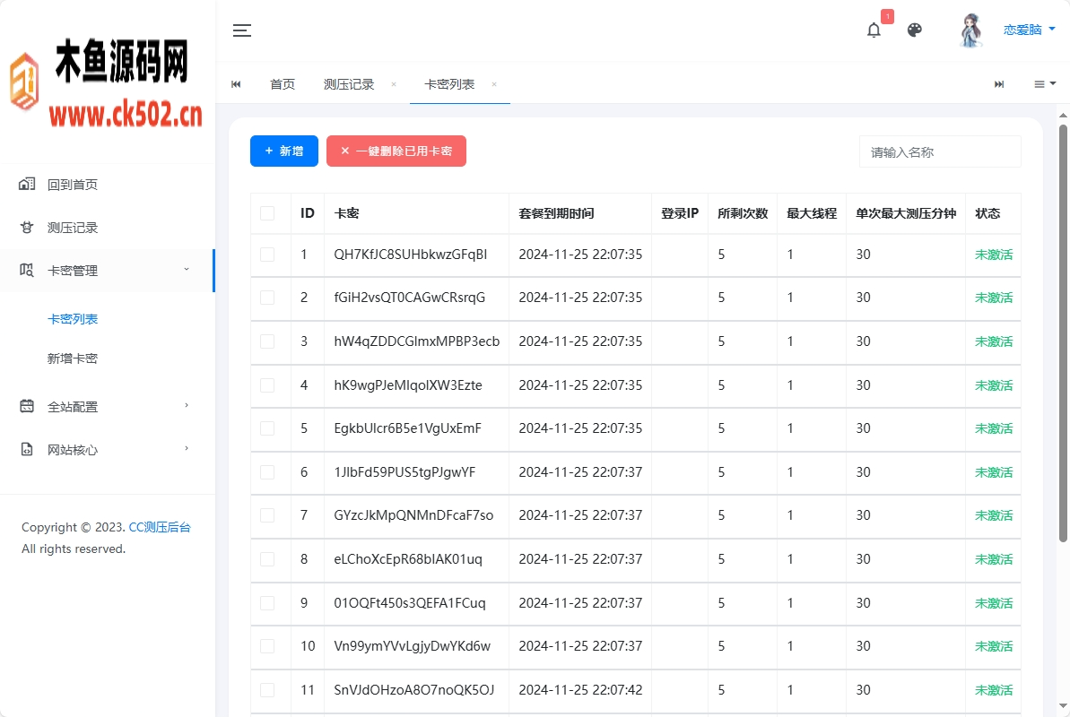The height and width of the screenshot is (717, 1070).
Task: Click the 测压记录 sidebar bug icon
Action: 27,227
